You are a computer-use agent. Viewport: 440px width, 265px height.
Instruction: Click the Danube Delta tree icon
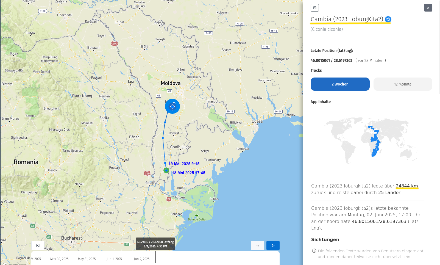pos(197,216)
